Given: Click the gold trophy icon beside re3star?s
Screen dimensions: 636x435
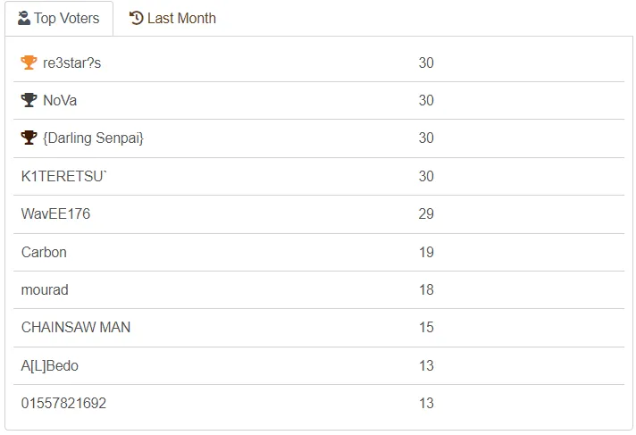Looking at the screenshot, I should coord(29,63).
